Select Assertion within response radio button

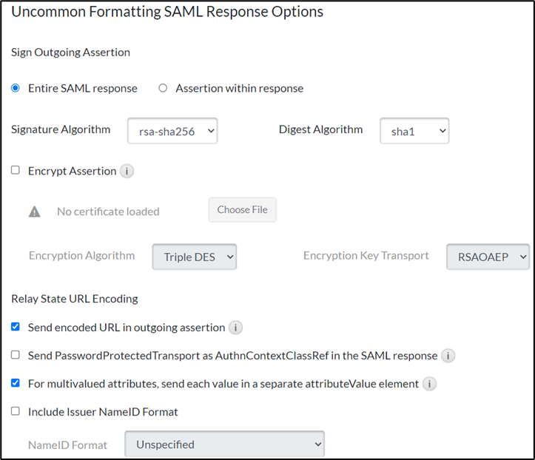[163, 88]
